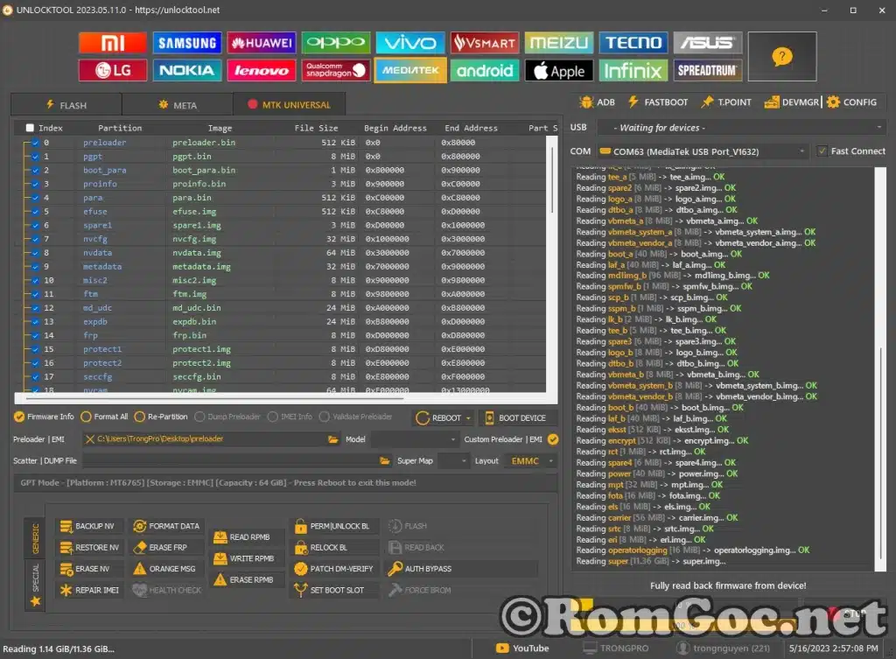Viewport: 896px width, 659px height.
Task: Click the BACKUP NV button
Action: coord(87,526)
